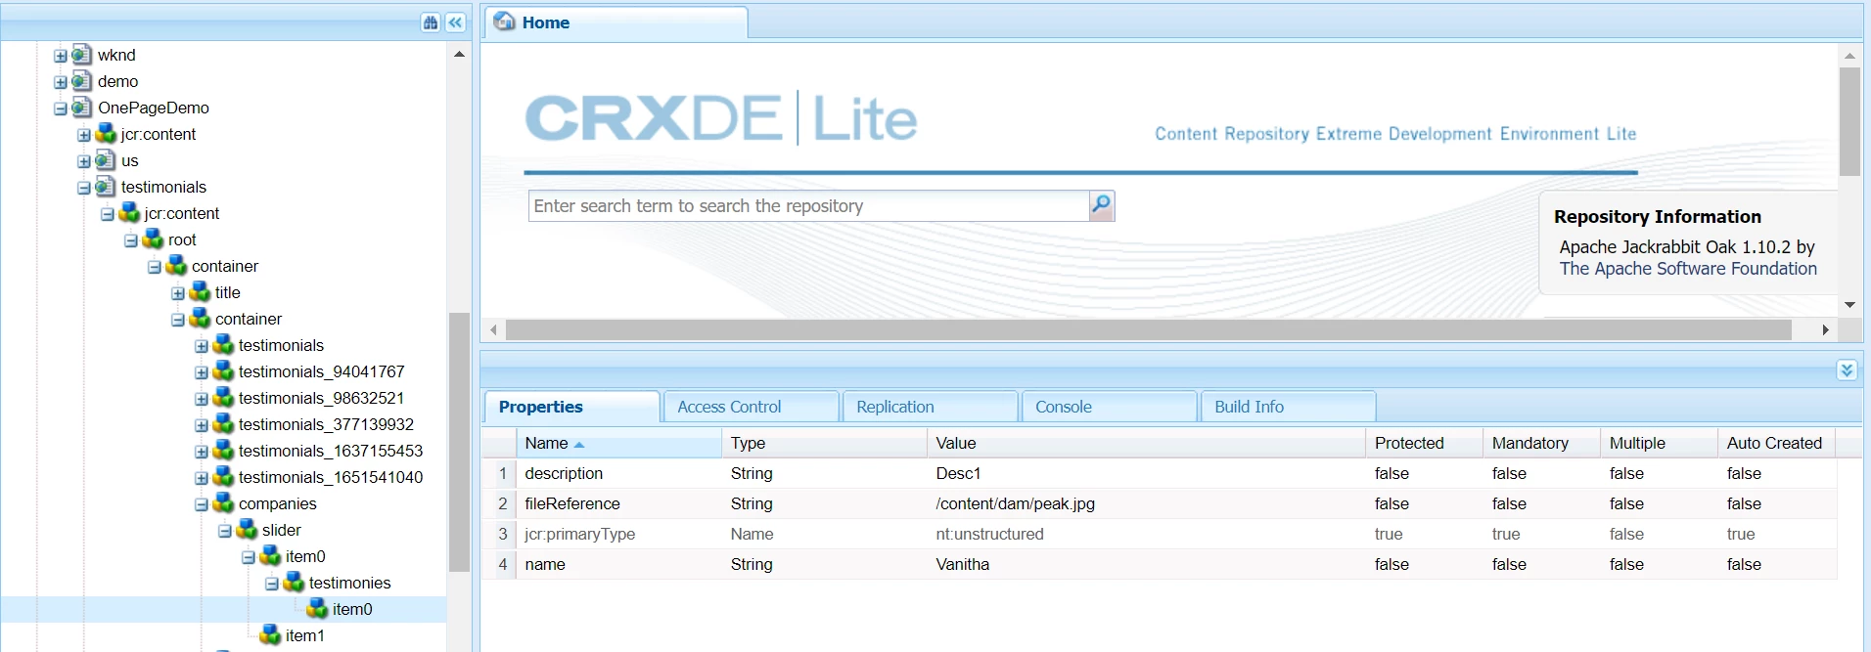Click the testimonials page node icon
1871x652 pixels.
(106, 187)
